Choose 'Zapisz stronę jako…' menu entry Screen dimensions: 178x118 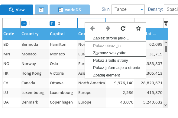click(x=115, y=38)
